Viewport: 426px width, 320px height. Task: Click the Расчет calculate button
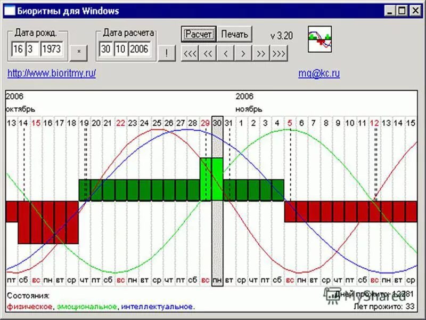tap(199, 34)
